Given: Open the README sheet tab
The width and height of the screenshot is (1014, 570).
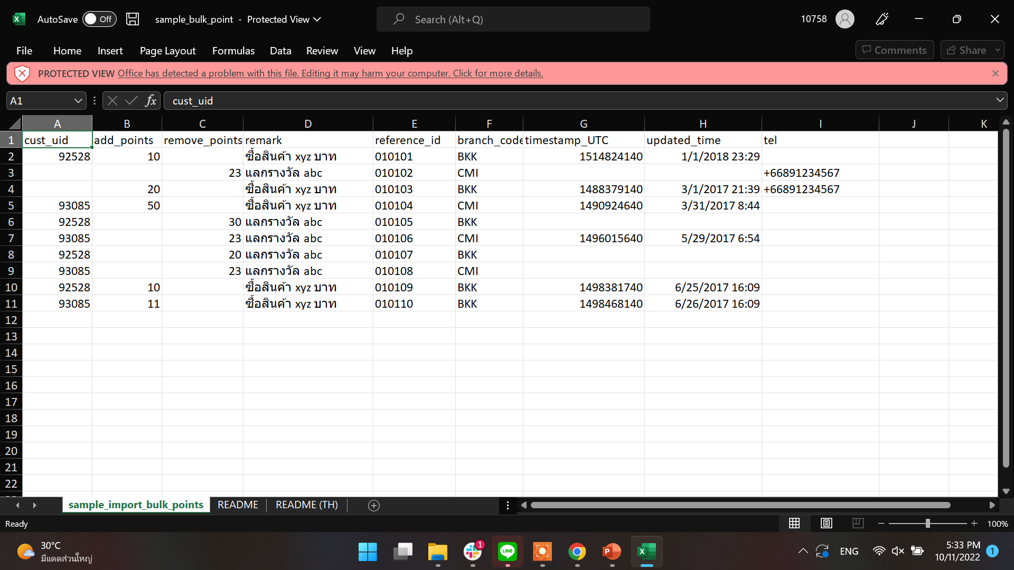Looking at the screenshot, I should click(x=238, y=505).
